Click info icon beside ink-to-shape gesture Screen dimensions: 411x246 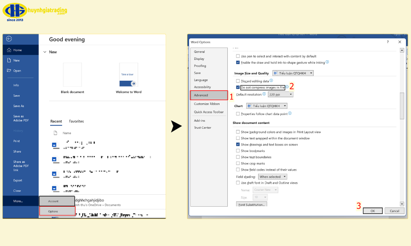tap(327, 62)
